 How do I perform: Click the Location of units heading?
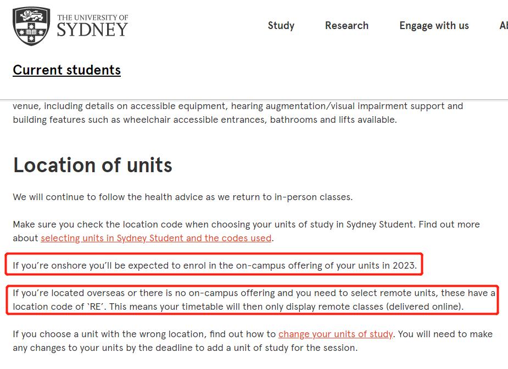tap(93, 165)
